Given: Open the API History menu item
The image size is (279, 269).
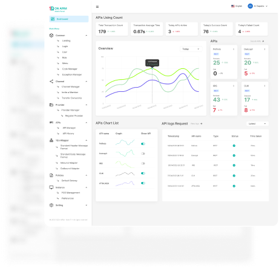Looking at the screenshot, I should tap(68, 134).
